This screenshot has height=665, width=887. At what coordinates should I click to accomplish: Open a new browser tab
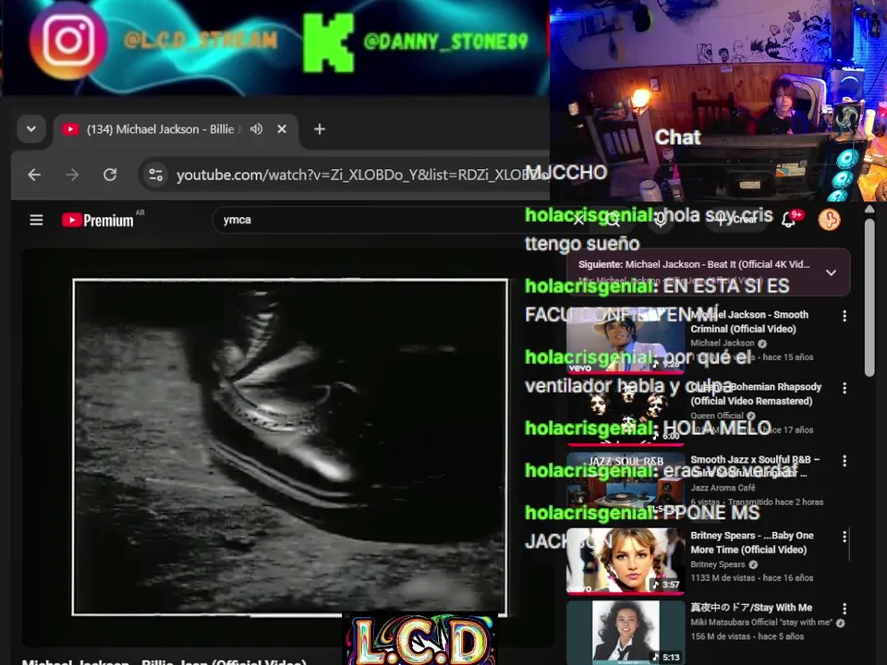pyautogui.click(x=320, y=129)
